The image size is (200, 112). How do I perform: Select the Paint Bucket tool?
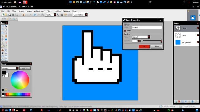coord(3,40)
